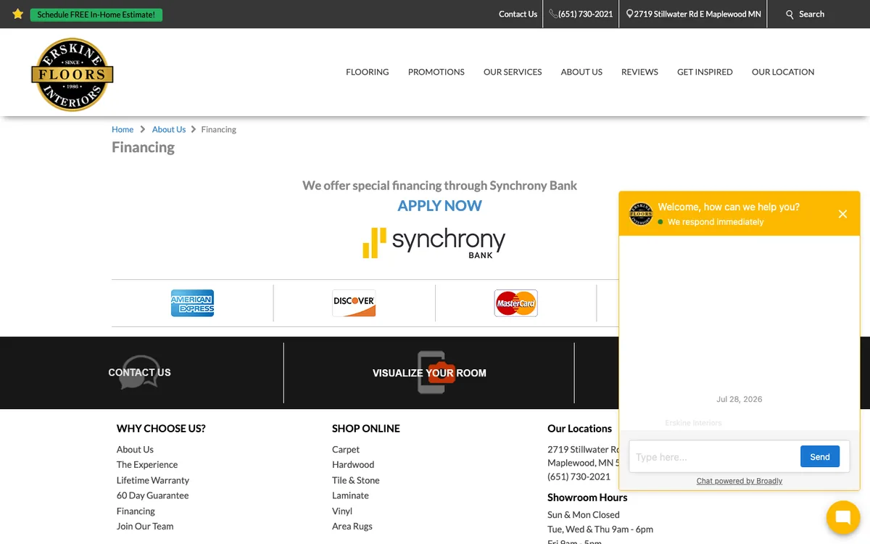Click the footer phone number (651) 730-2021
This screenshot has width=870, height=544.
coord(579,477)
